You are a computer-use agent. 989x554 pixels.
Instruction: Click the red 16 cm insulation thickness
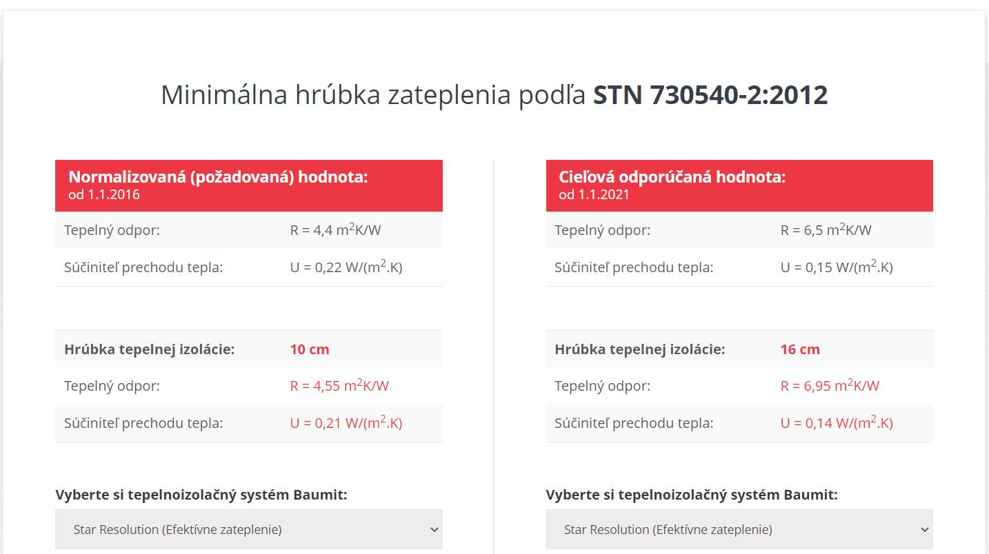800,349
